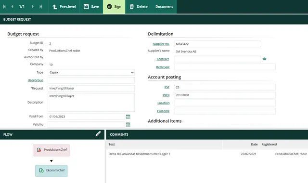Click the comment date 22/02/2021
This screenshot has width=308, height=183.
[248, 154]
